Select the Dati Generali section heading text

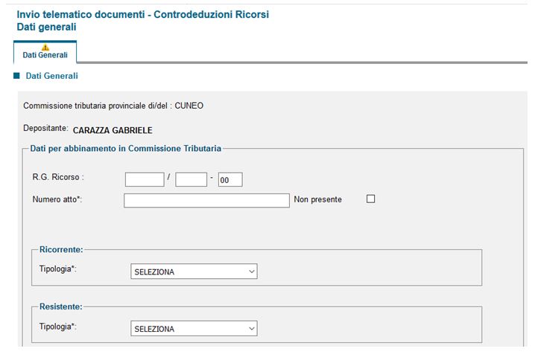51,76
